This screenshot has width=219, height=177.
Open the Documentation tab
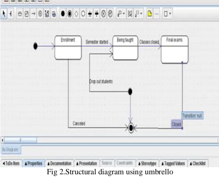60,163
